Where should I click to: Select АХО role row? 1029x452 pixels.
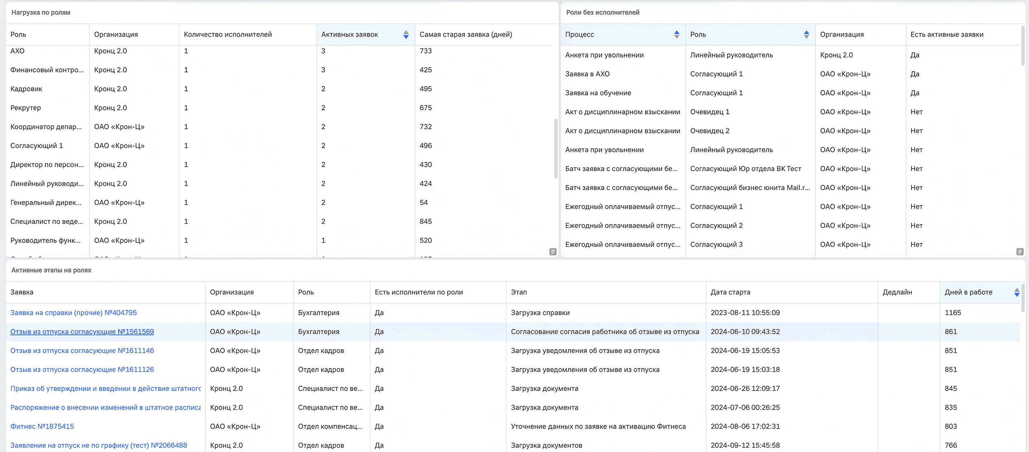point(279,51)
